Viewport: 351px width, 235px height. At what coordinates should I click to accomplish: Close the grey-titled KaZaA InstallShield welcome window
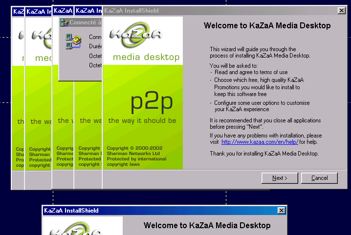pyautogui.click(x=342, y=11)
